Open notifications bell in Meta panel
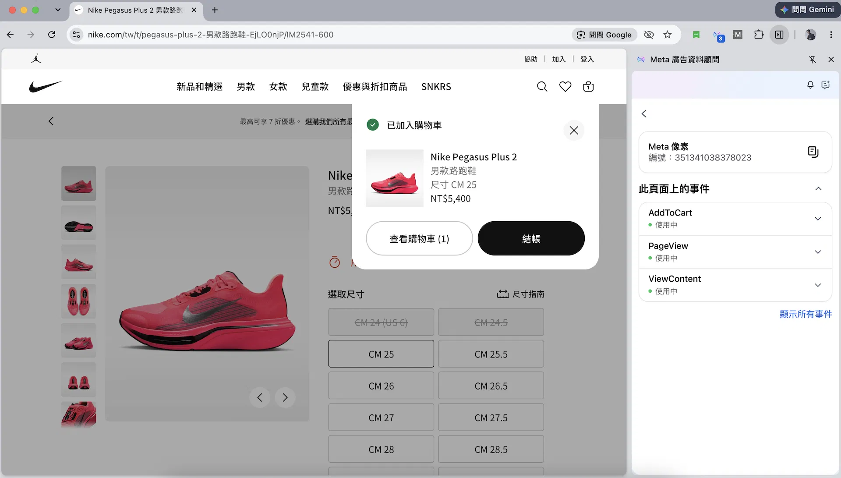 coord(810,85)
